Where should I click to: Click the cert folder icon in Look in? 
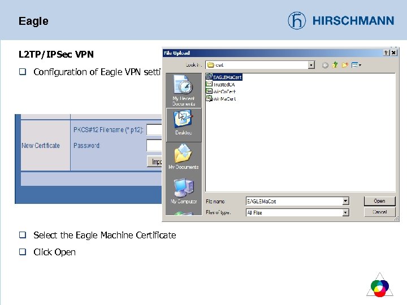[210, 65]
